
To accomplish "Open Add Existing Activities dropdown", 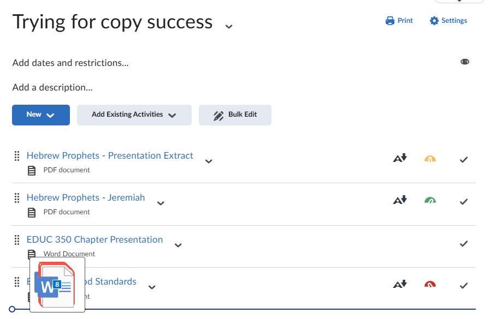I will (x=134, y=115).
